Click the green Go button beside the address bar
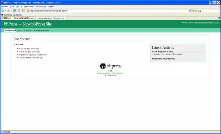Image resolution: width=221 pixels, height=134 pixels. click(x=194, y=11)
